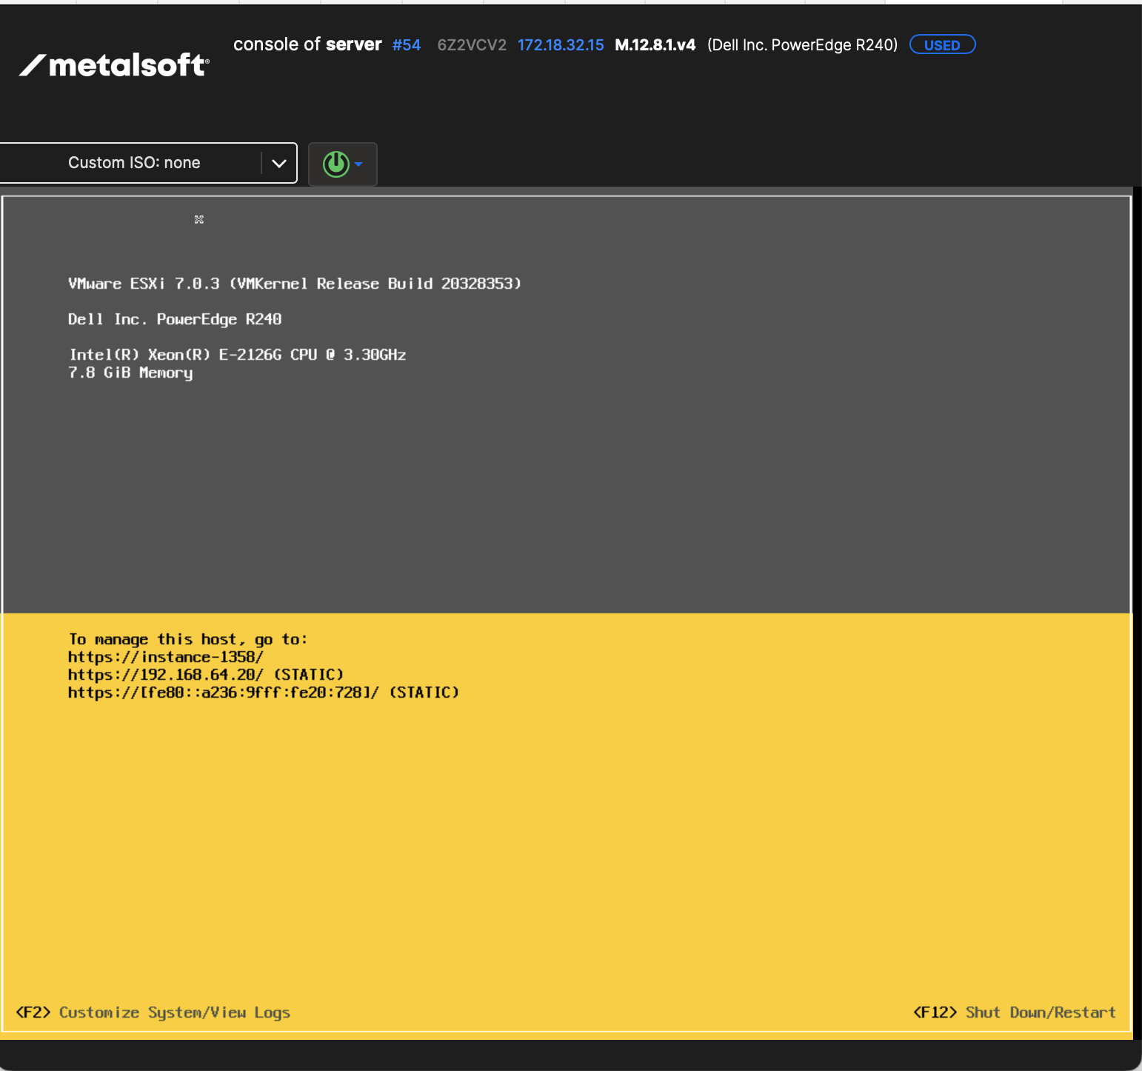Click the Dell Inc. PowerEdge R240 header label

pos(802,45)
